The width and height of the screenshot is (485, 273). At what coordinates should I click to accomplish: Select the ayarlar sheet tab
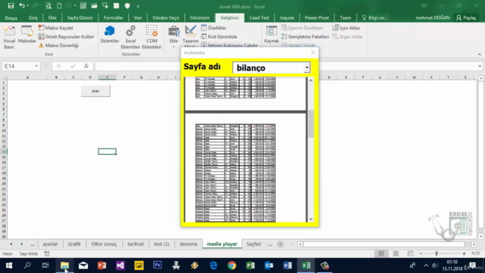coord(50,244)
